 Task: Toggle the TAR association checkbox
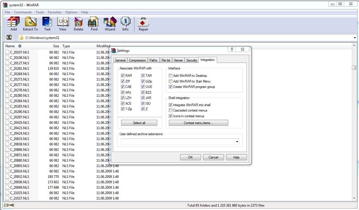tap(143, 76)
